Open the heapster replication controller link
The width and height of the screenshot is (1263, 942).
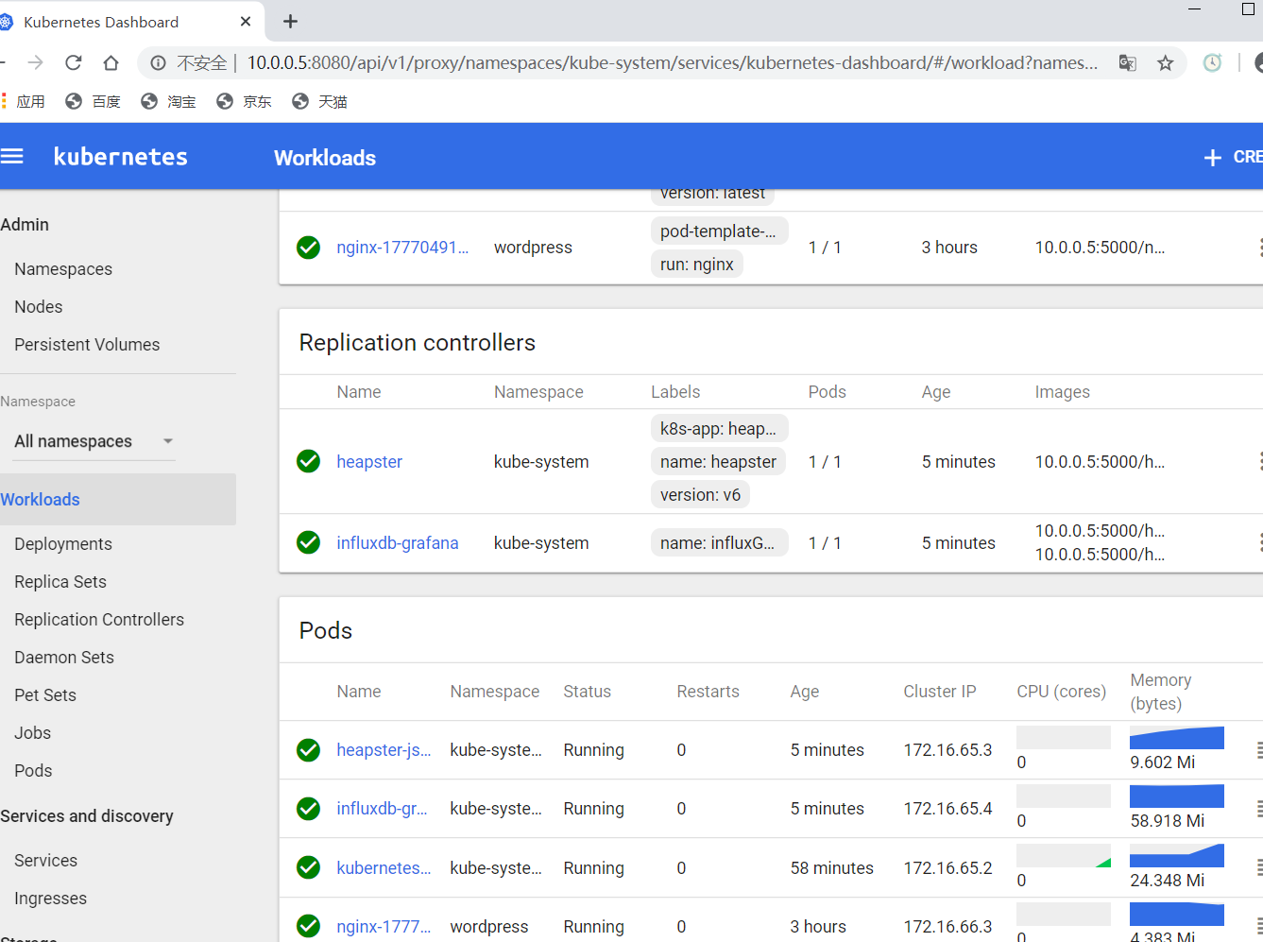click(369, 462)
